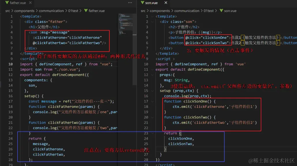Image resolution: width=297 pixels, height=166 pixels.
Task: Click 'div class="father"' in father.vue
Action: coord(46,22)
